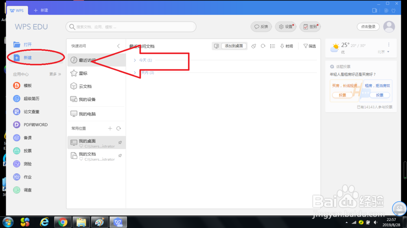Open Google Chrome from taskbar
The height and width of the screenshot is (228, 407).
pos(63,222)
